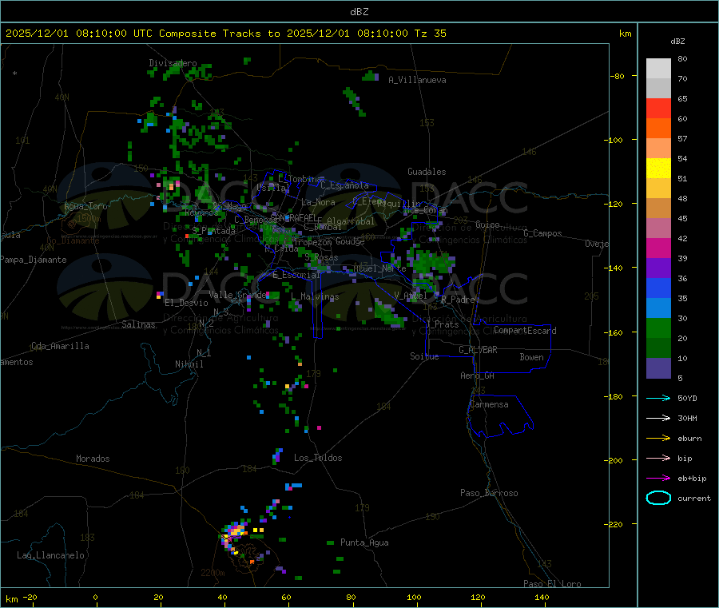719x608 pixels.
Task: Click the 'Carmensa' place label
Action: [489, 404]
